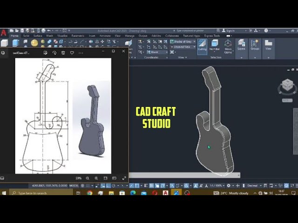The height and width of the screenshot is (223, 298).
Task: Click the Section Plane icon
Action: [129, 43]
